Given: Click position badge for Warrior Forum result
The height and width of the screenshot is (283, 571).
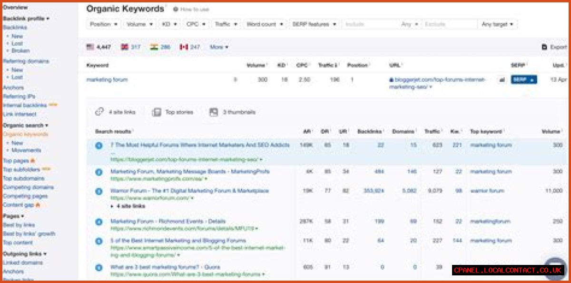Looking at the screenshot, I should tap(99, 191).
